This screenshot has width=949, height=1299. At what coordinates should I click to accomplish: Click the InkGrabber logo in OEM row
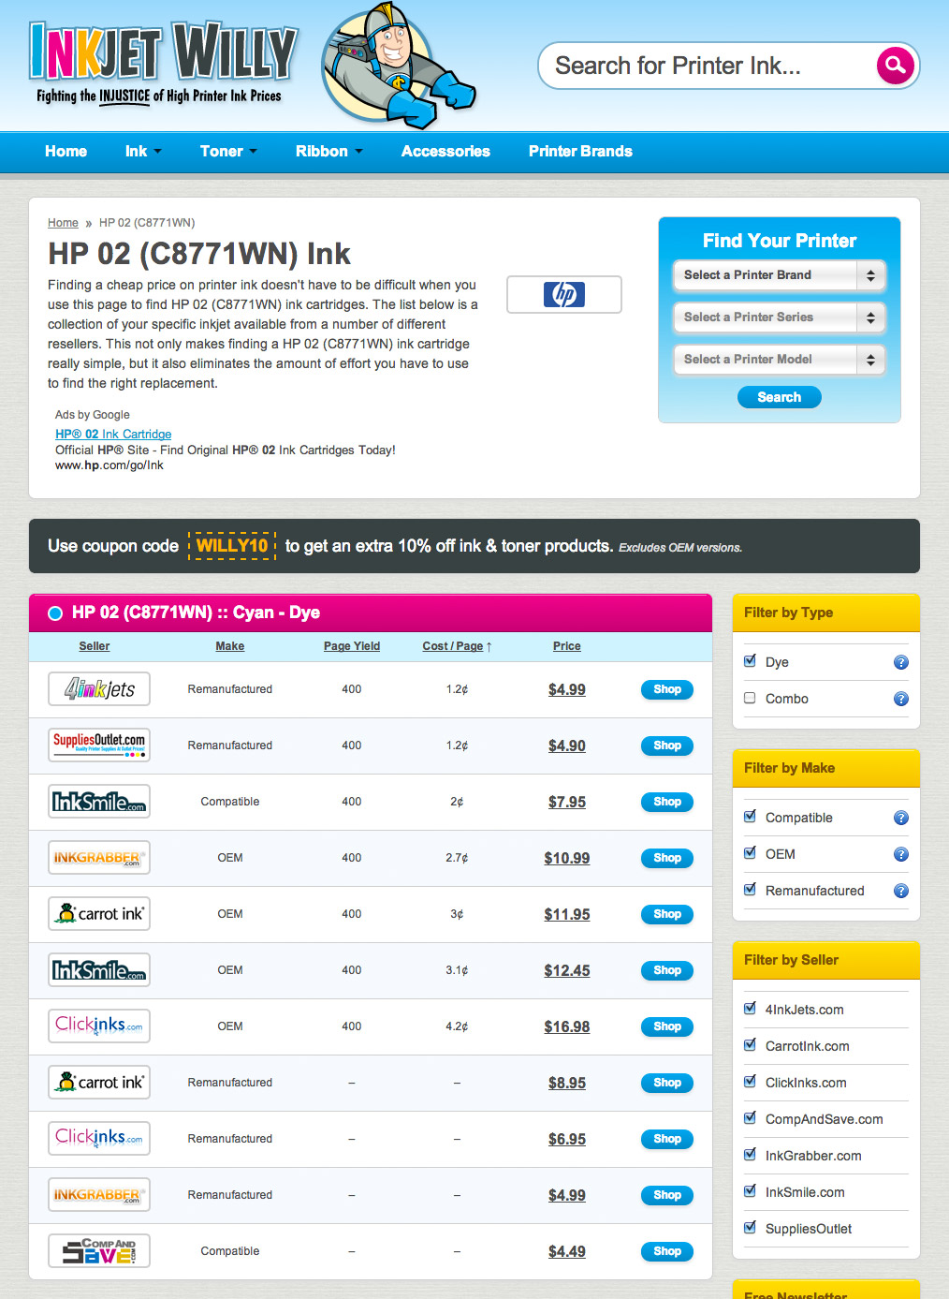point(99,858)
